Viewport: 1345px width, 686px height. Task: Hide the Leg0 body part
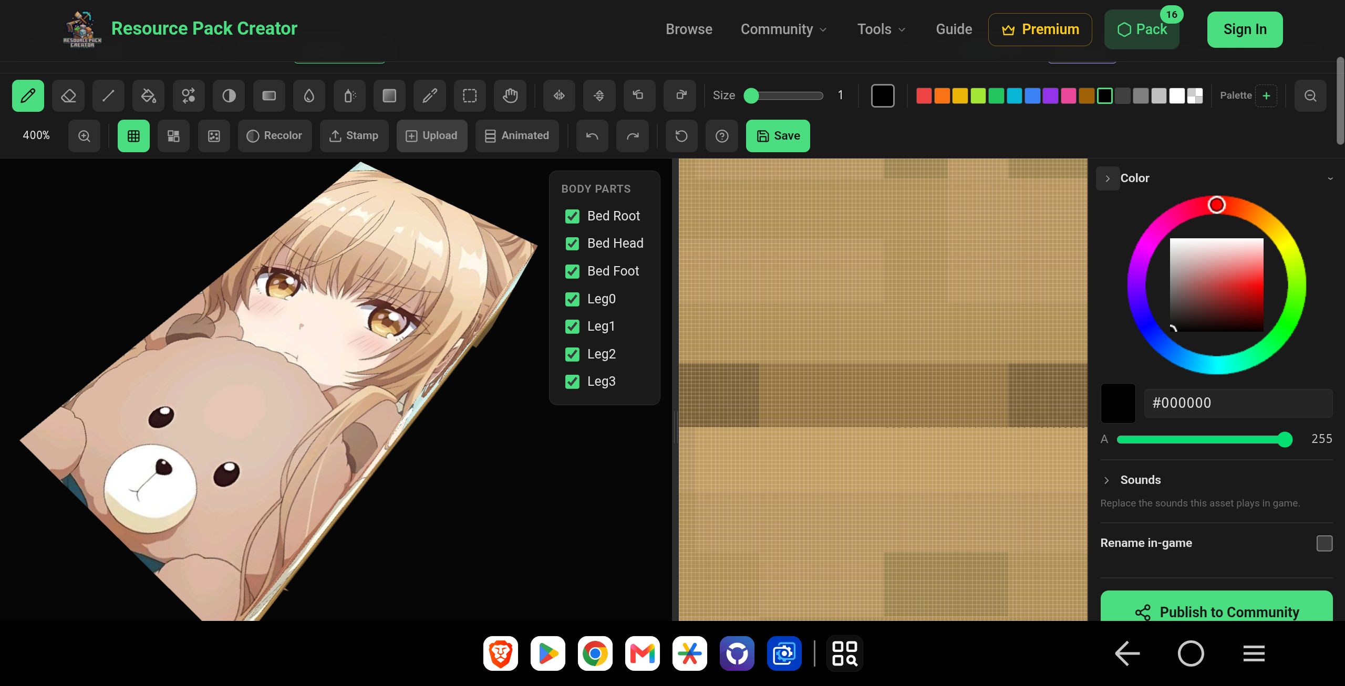click(572, 299)
